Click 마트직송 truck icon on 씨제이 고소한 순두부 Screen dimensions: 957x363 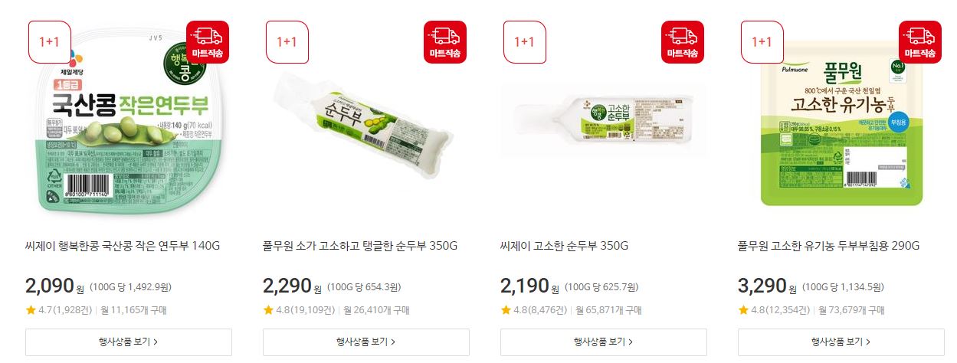point(683,41)
